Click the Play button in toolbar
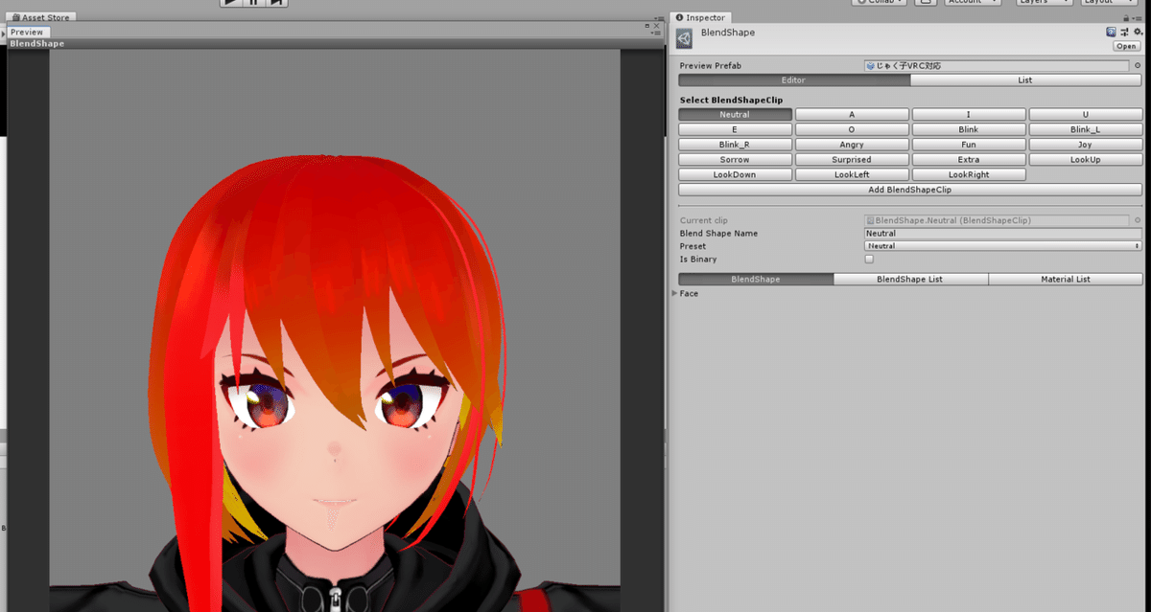The image size is (1151, 612). point(230,3)
